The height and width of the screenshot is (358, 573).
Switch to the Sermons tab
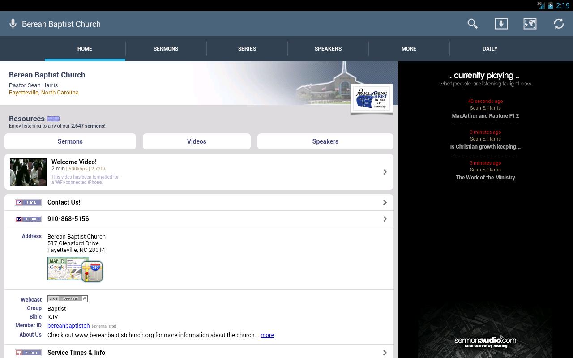click(x=166, y=49)
